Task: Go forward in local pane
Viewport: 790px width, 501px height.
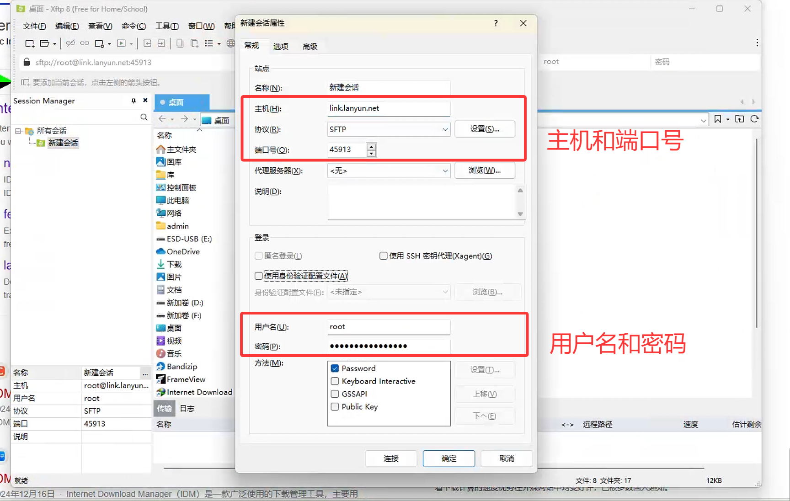Action: pyautogui.click(x=184, y=119)
